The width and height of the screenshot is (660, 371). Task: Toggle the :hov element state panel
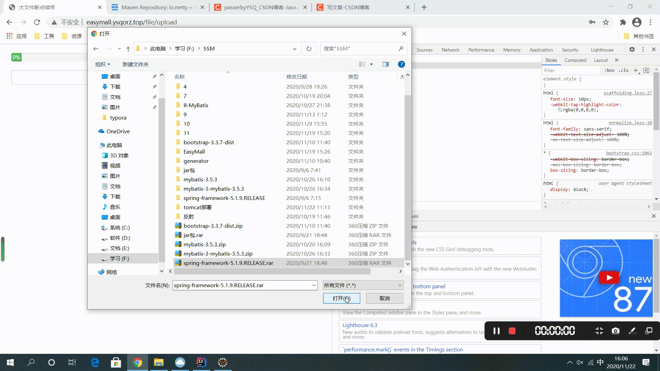click(x=609, y=70)
